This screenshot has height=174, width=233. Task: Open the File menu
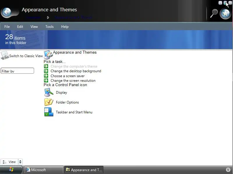[x=7, y=27]
